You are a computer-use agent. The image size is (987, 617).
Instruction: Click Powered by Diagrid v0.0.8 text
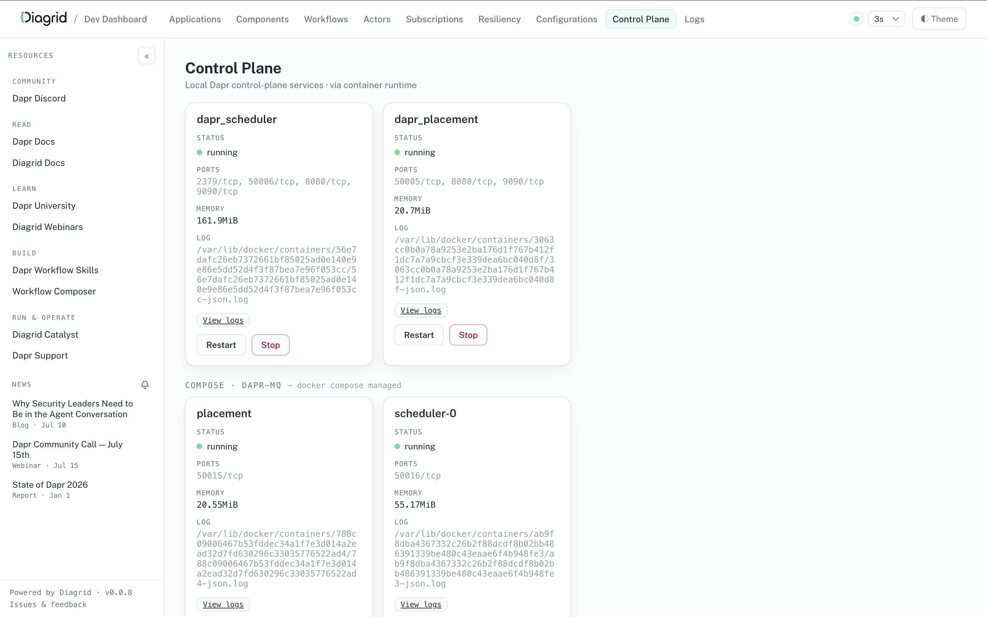pyautogui.click(x=71, y=593)
